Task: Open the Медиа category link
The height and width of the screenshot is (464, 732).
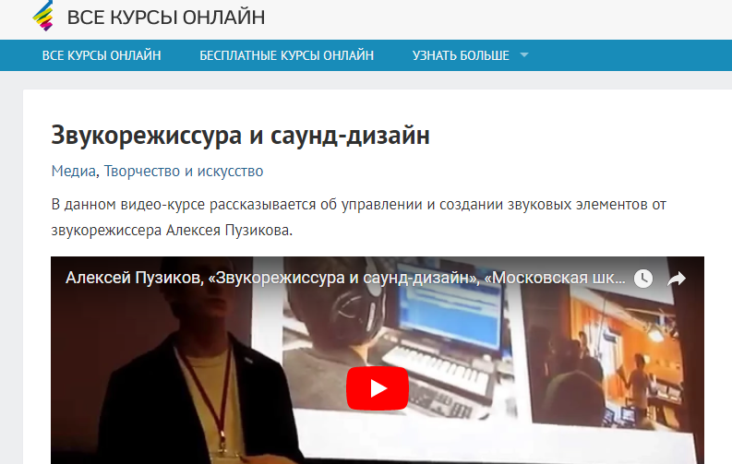Action: (73, 172)
